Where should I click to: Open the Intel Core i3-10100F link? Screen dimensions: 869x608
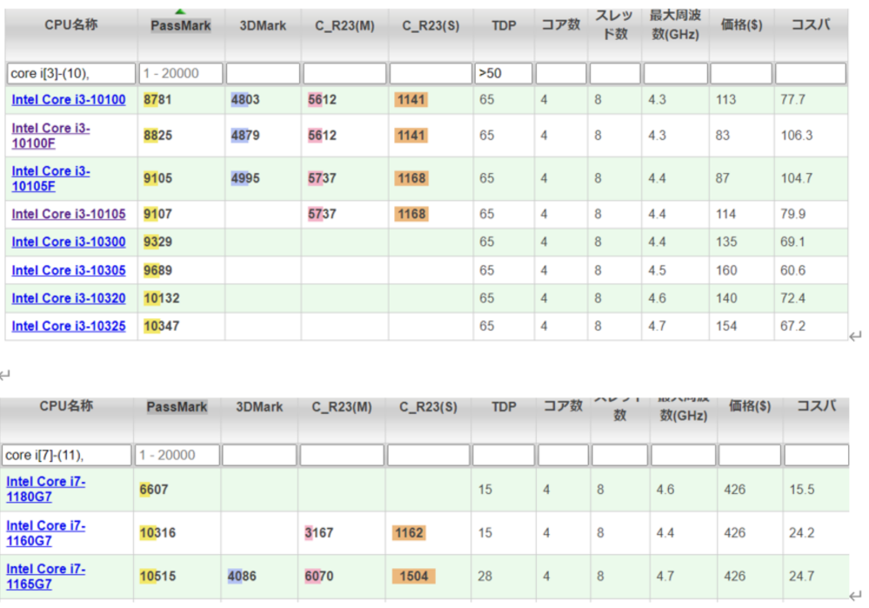click(51, 136)
